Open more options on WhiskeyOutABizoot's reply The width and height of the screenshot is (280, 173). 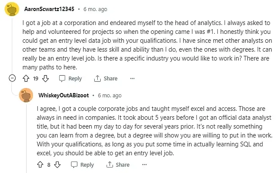point(144,165)
